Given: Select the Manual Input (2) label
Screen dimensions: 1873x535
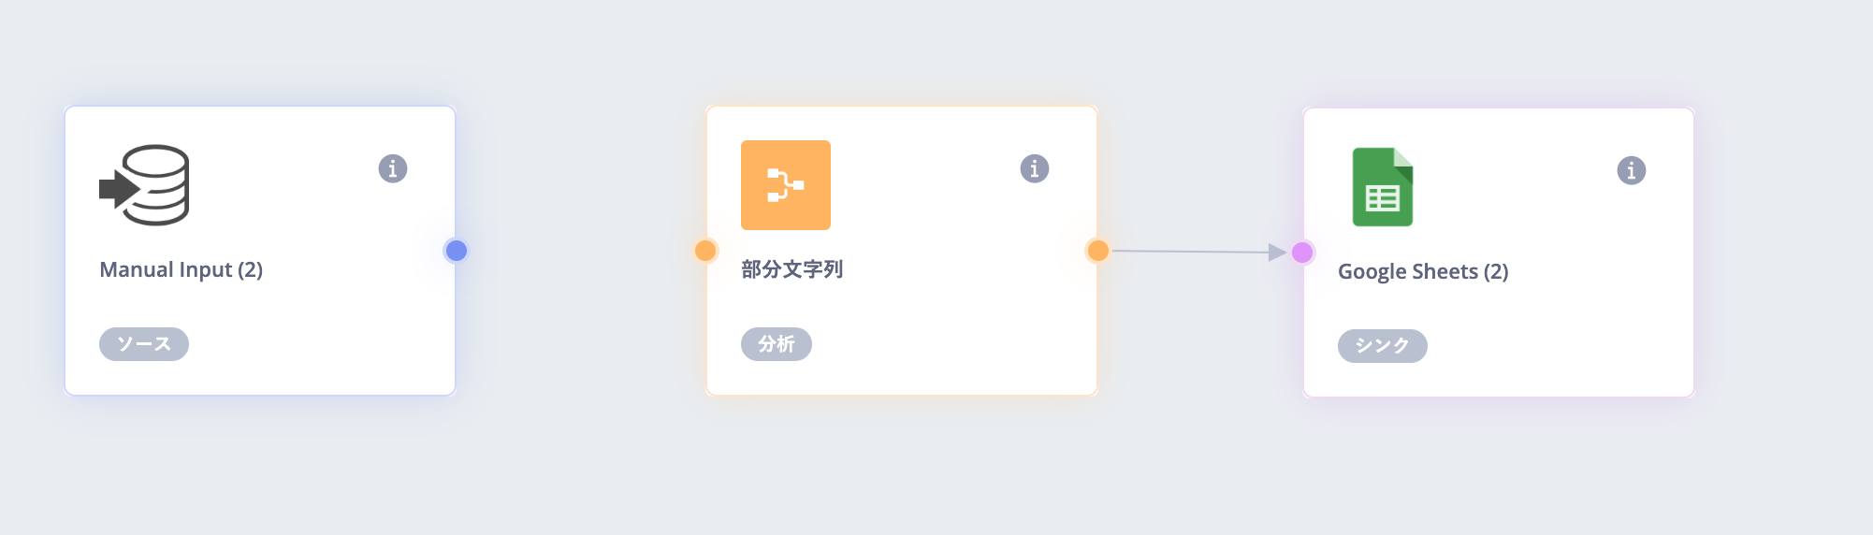Looking at the screenshot, I should (x=181, y=269).
